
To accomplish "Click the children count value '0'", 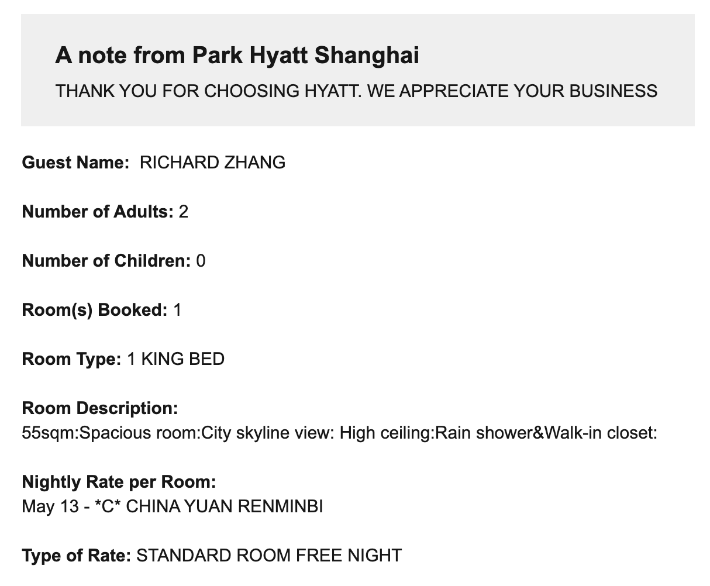I will (x=201, y=261).
